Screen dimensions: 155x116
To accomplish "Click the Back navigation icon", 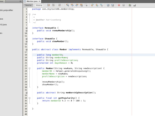I will (x=53, y=5).
